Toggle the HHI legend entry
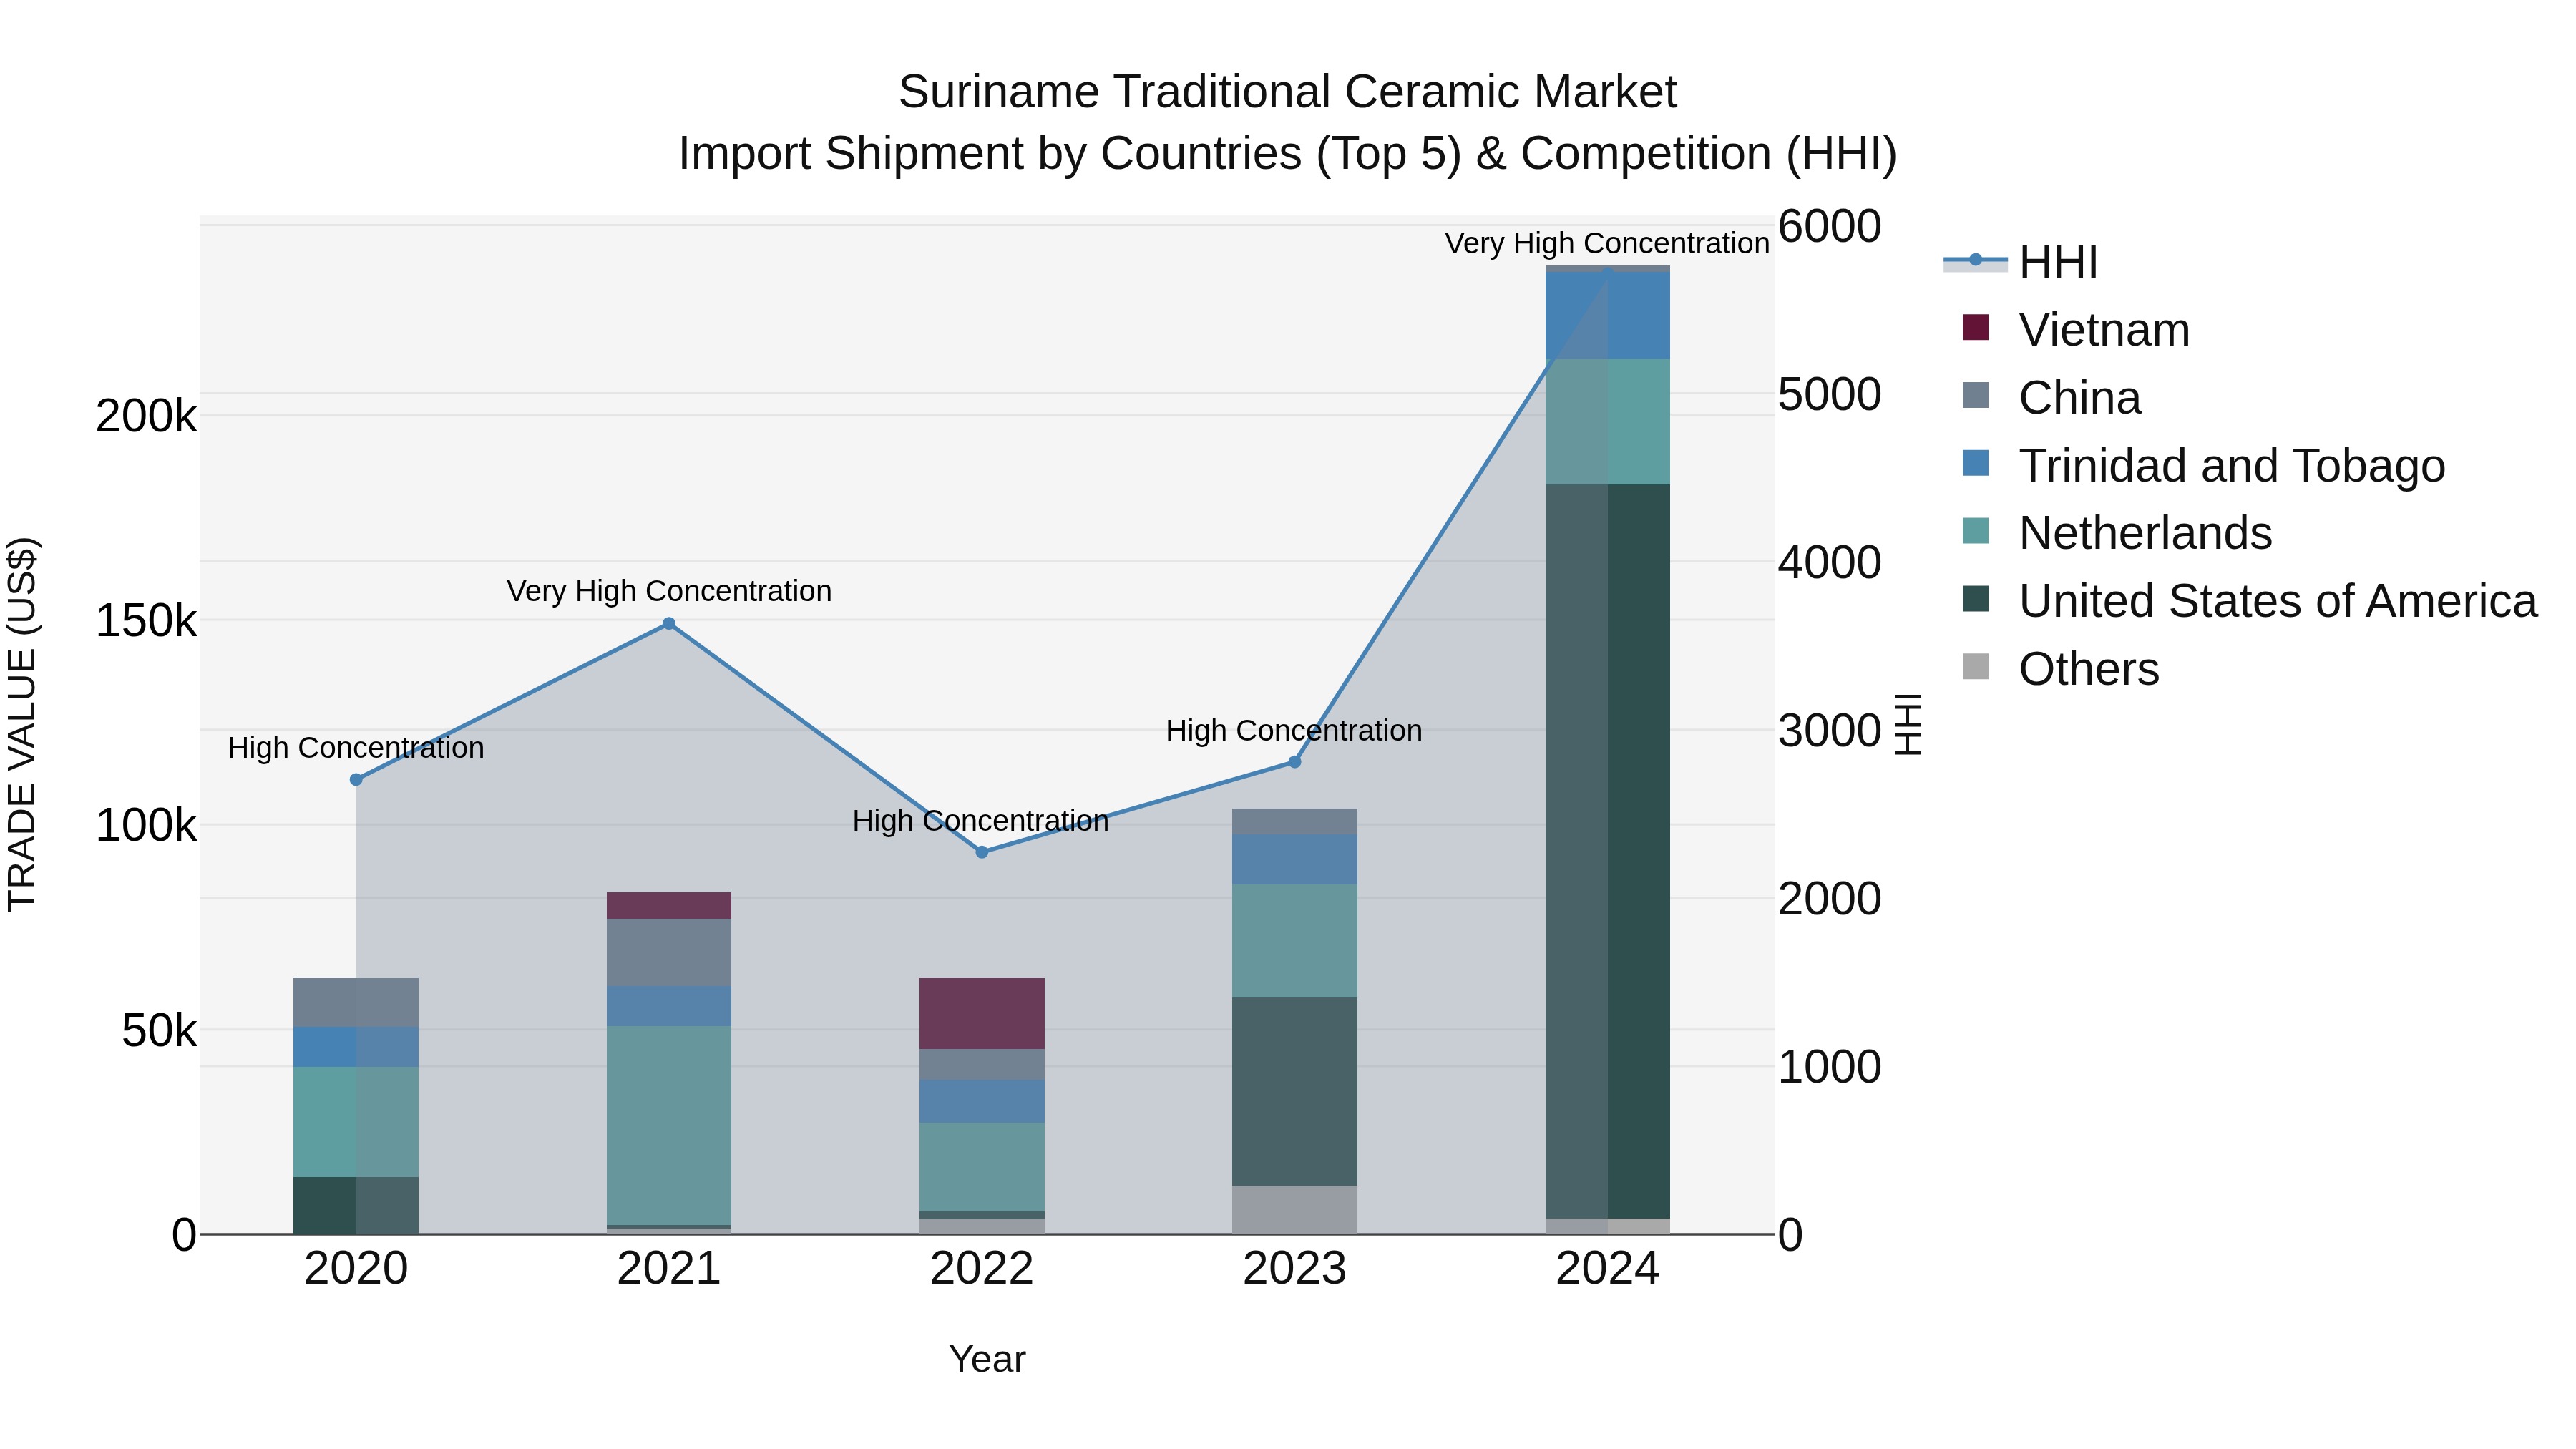Viewport: 2576px width, 1449px height. tap(2020, 262)
